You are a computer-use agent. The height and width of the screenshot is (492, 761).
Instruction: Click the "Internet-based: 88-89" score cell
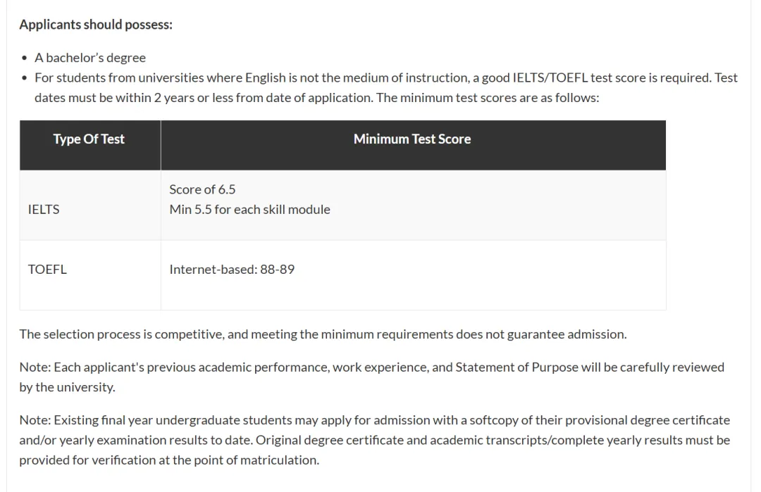click(232, 269)
